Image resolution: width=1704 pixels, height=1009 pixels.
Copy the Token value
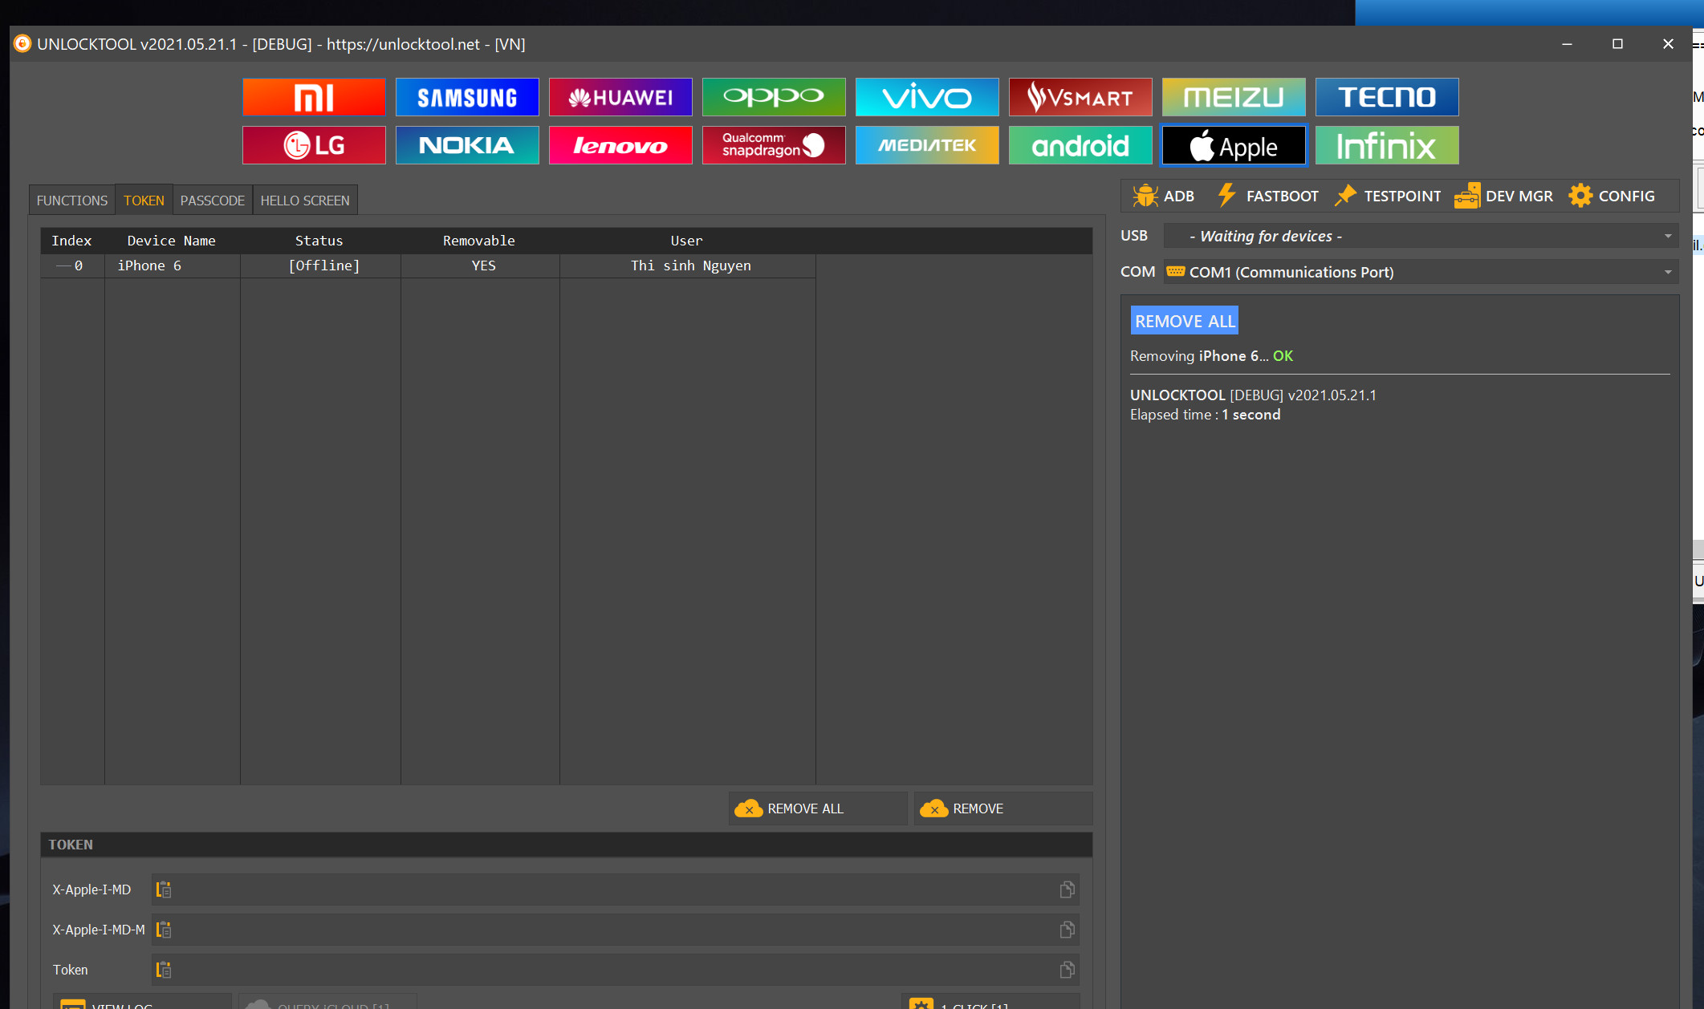1067,970
